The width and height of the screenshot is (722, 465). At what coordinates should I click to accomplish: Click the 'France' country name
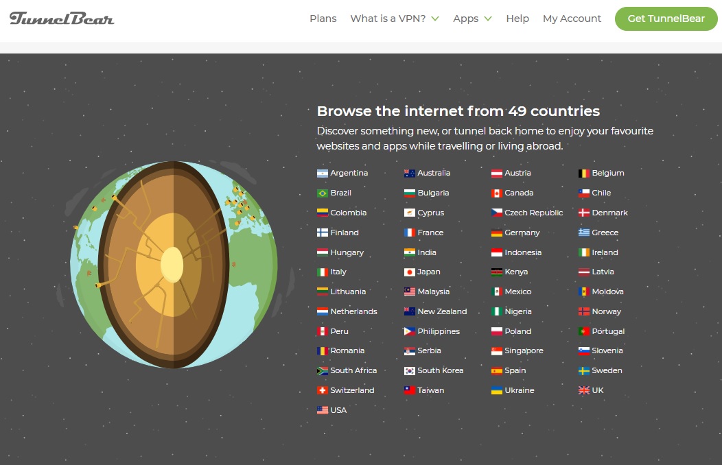point(430,232)
